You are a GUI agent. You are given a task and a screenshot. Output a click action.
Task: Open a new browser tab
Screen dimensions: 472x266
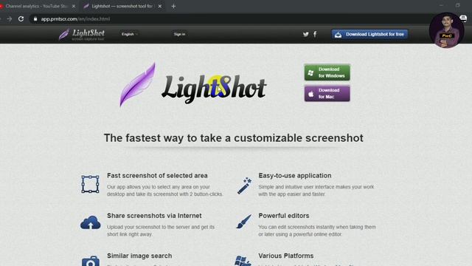coord(173,6)
